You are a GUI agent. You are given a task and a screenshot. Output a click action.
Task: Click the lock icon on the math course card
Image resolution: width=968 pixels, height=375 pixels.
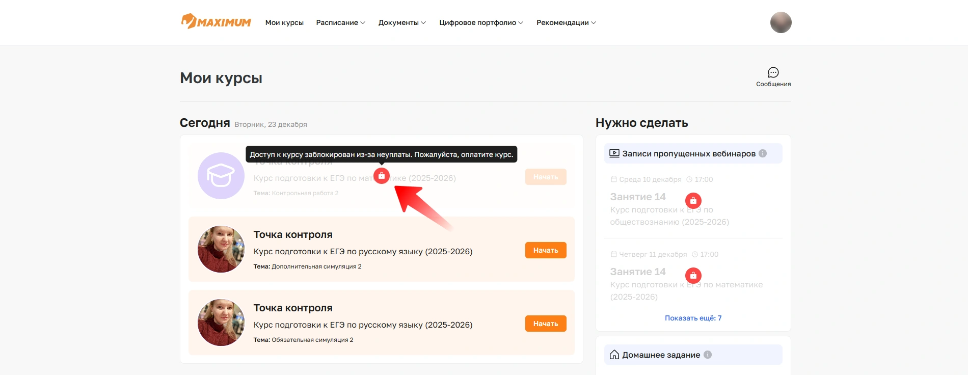pos(382,176)
